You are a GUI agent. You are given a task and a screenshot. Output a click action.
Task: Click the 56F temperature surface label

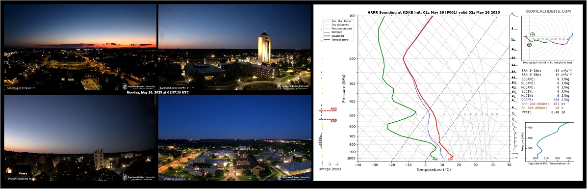click(x=450, y=160)
